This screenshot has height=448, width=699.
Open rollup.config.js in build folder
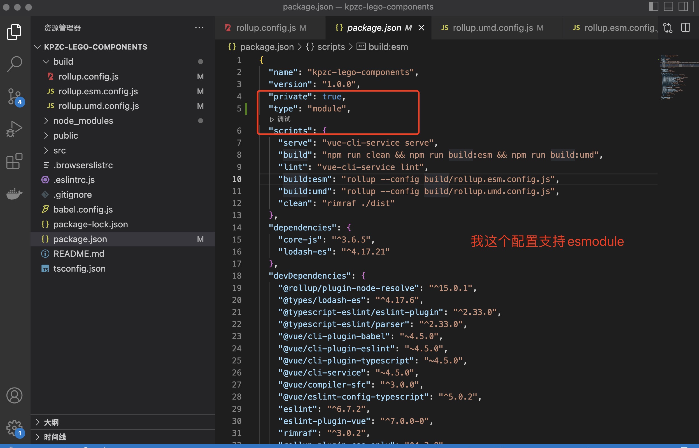pyautogui.click(x=122, y=76)
